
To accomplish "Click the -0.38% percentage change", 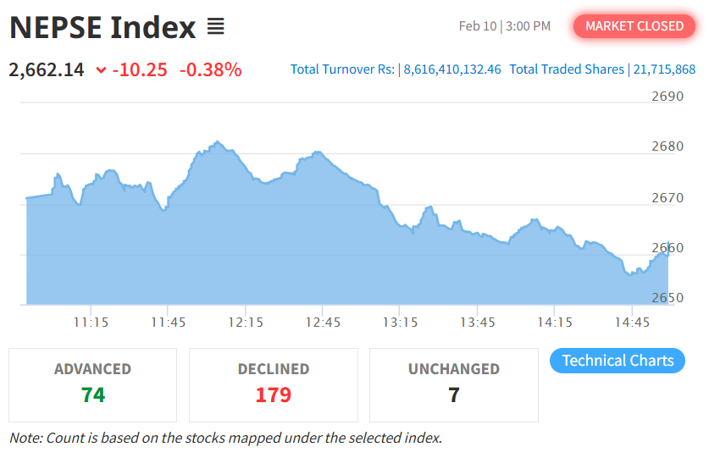I will [210, 69].
